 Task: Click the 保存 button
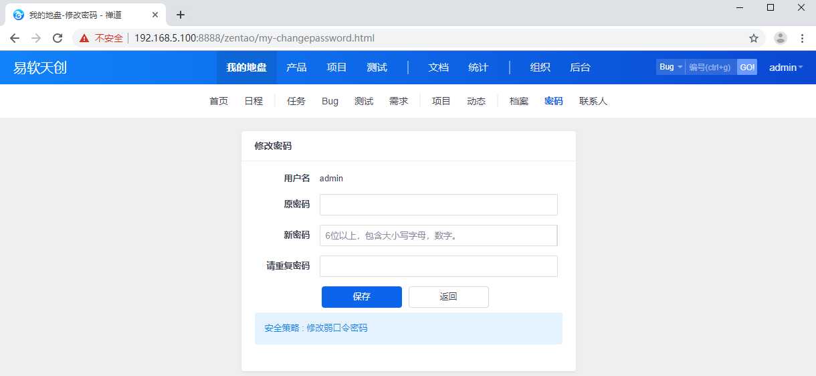click(x=362, y=297)
